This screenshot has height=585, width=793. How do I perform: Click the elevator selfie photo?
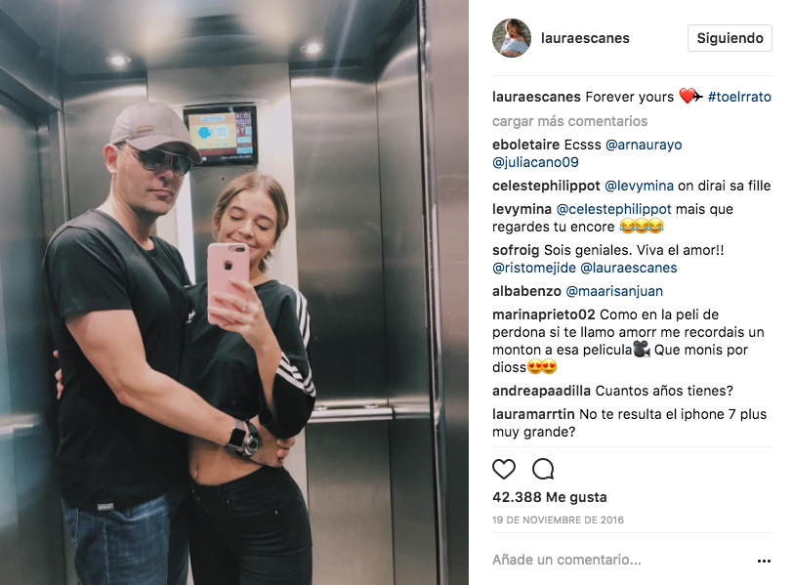pos(234,292)
